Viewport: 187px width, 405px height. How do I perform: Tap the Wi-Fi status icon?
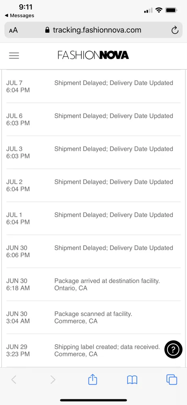159,11
